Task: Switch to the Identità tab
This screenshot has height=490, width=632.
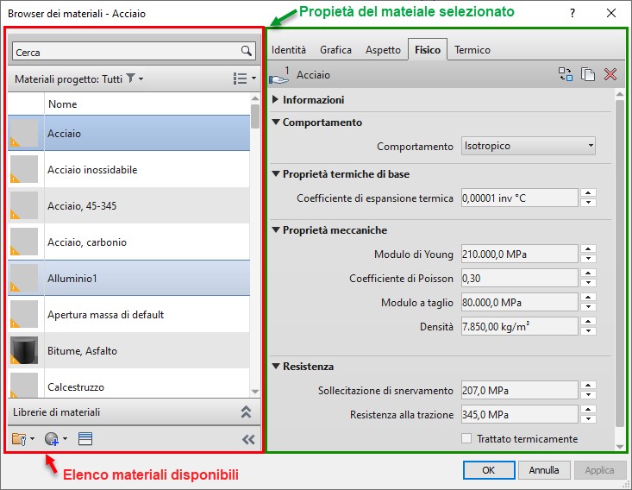Action: [289, 50]
